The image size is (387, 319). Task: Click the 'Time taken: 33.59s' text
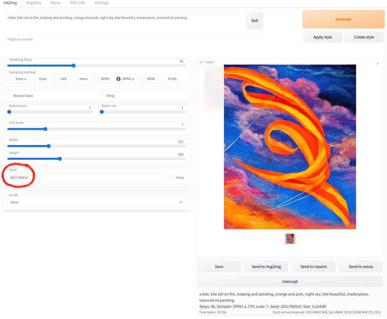(213, 312)
